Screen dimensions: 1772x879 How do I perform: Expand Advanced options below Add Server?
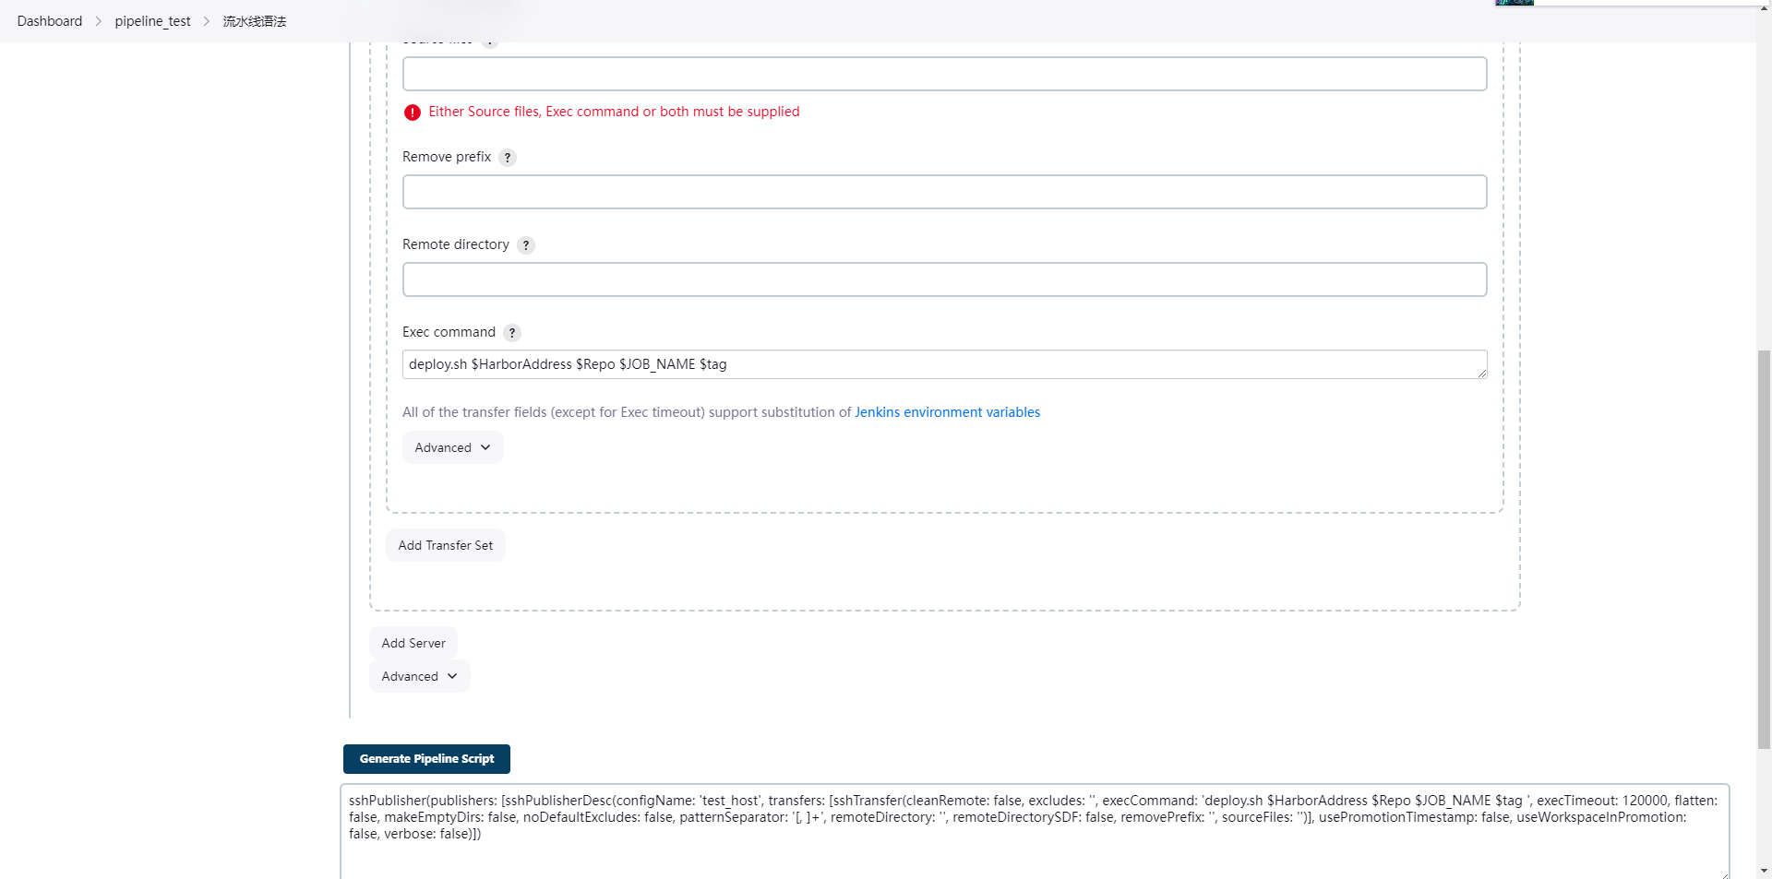coord(419,676)
